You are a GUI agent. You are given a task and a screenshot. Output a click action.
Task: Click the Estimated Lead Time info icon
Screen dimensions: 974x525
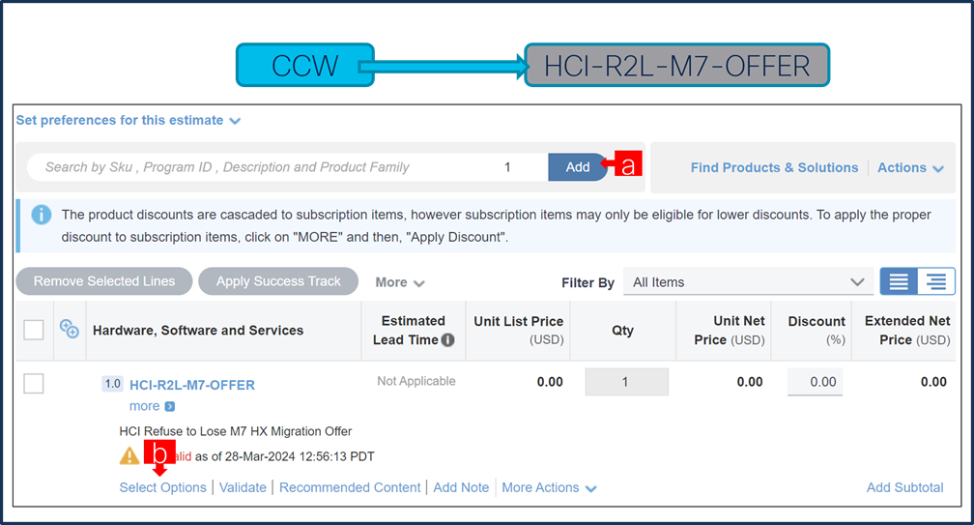tap(448, 340)
